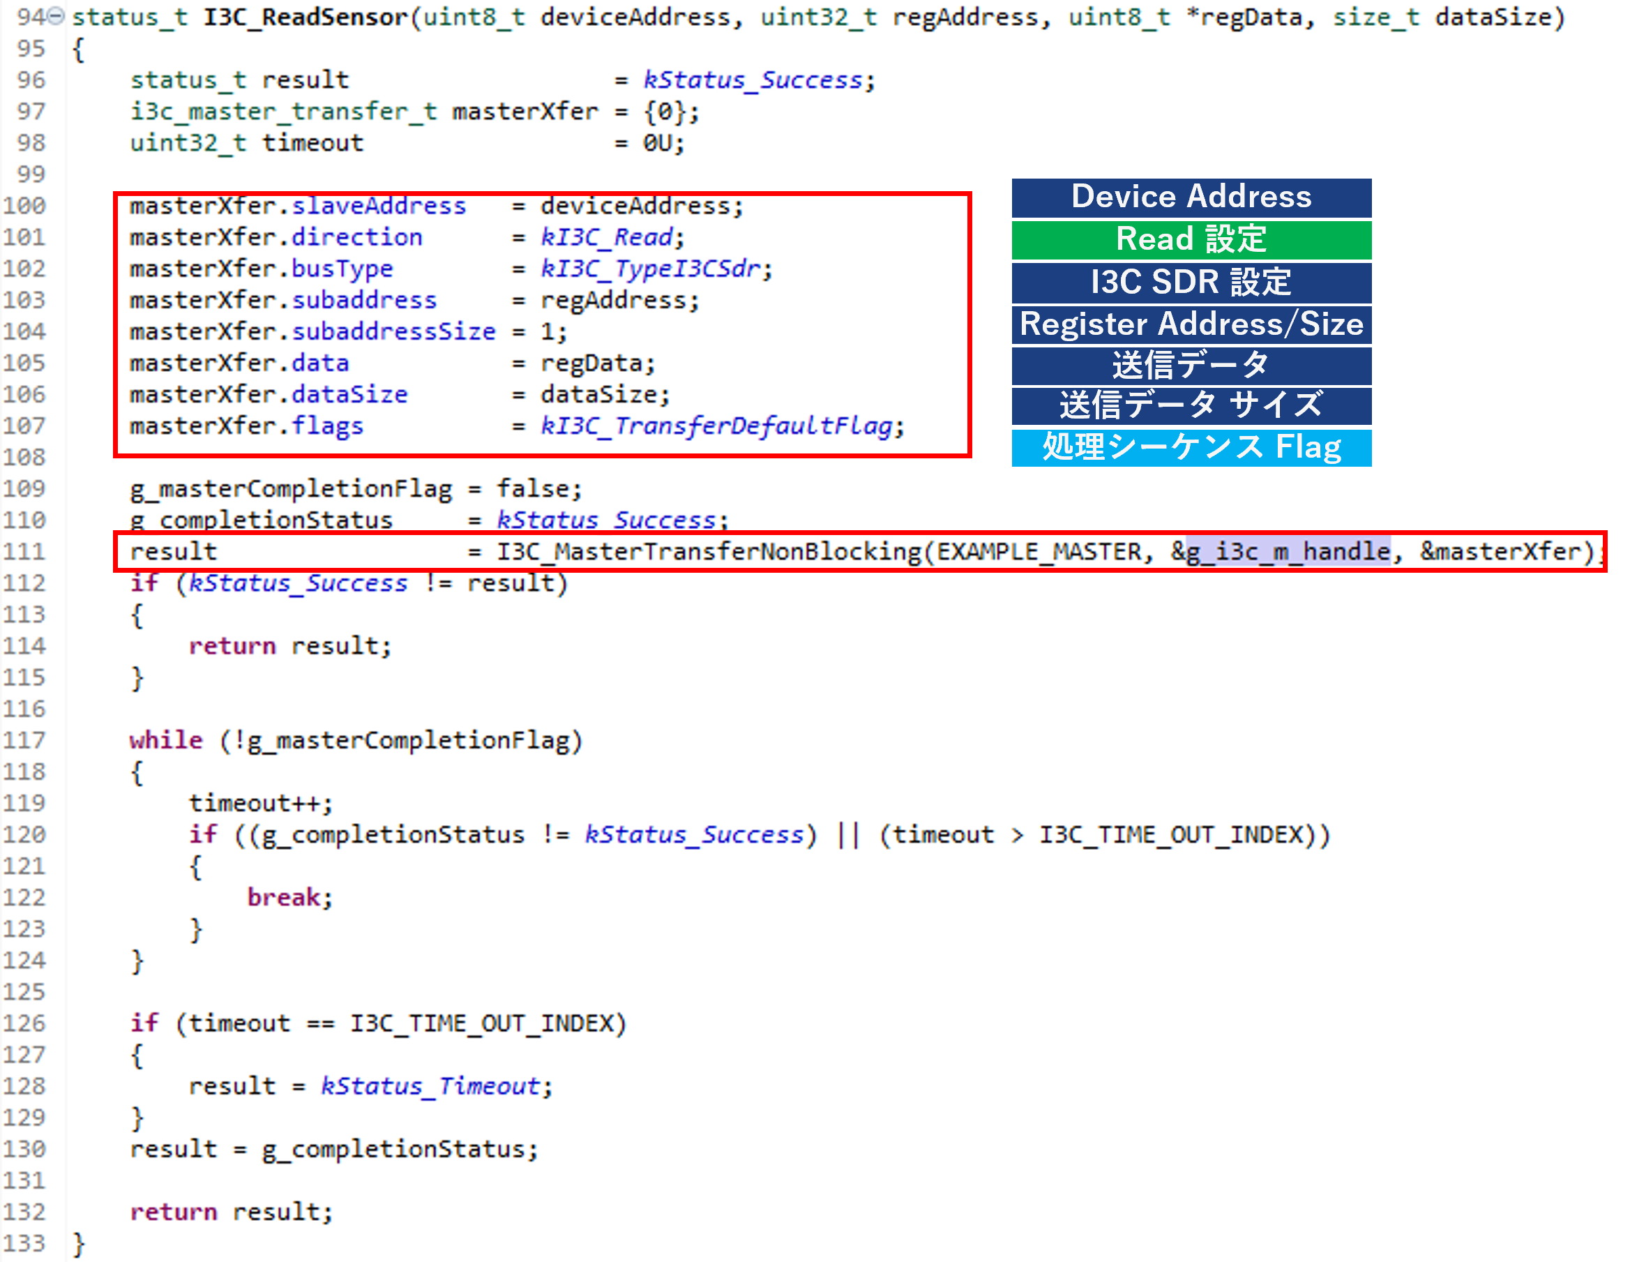Select the 送信データ annotation label
Screen dimensions: 1630x1262
point(1191,365)
